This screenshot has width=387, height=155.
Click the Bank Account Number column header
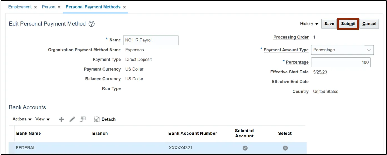(x=193, y=133)
